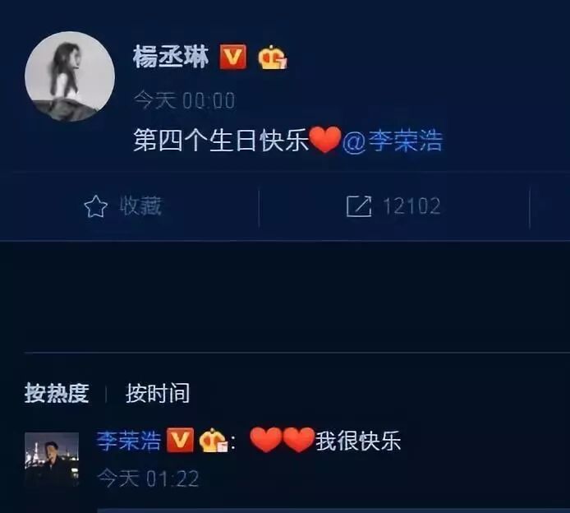
Task: Click the verified V badge beside commenter 李荣浩
Action: tap(180, 440)
